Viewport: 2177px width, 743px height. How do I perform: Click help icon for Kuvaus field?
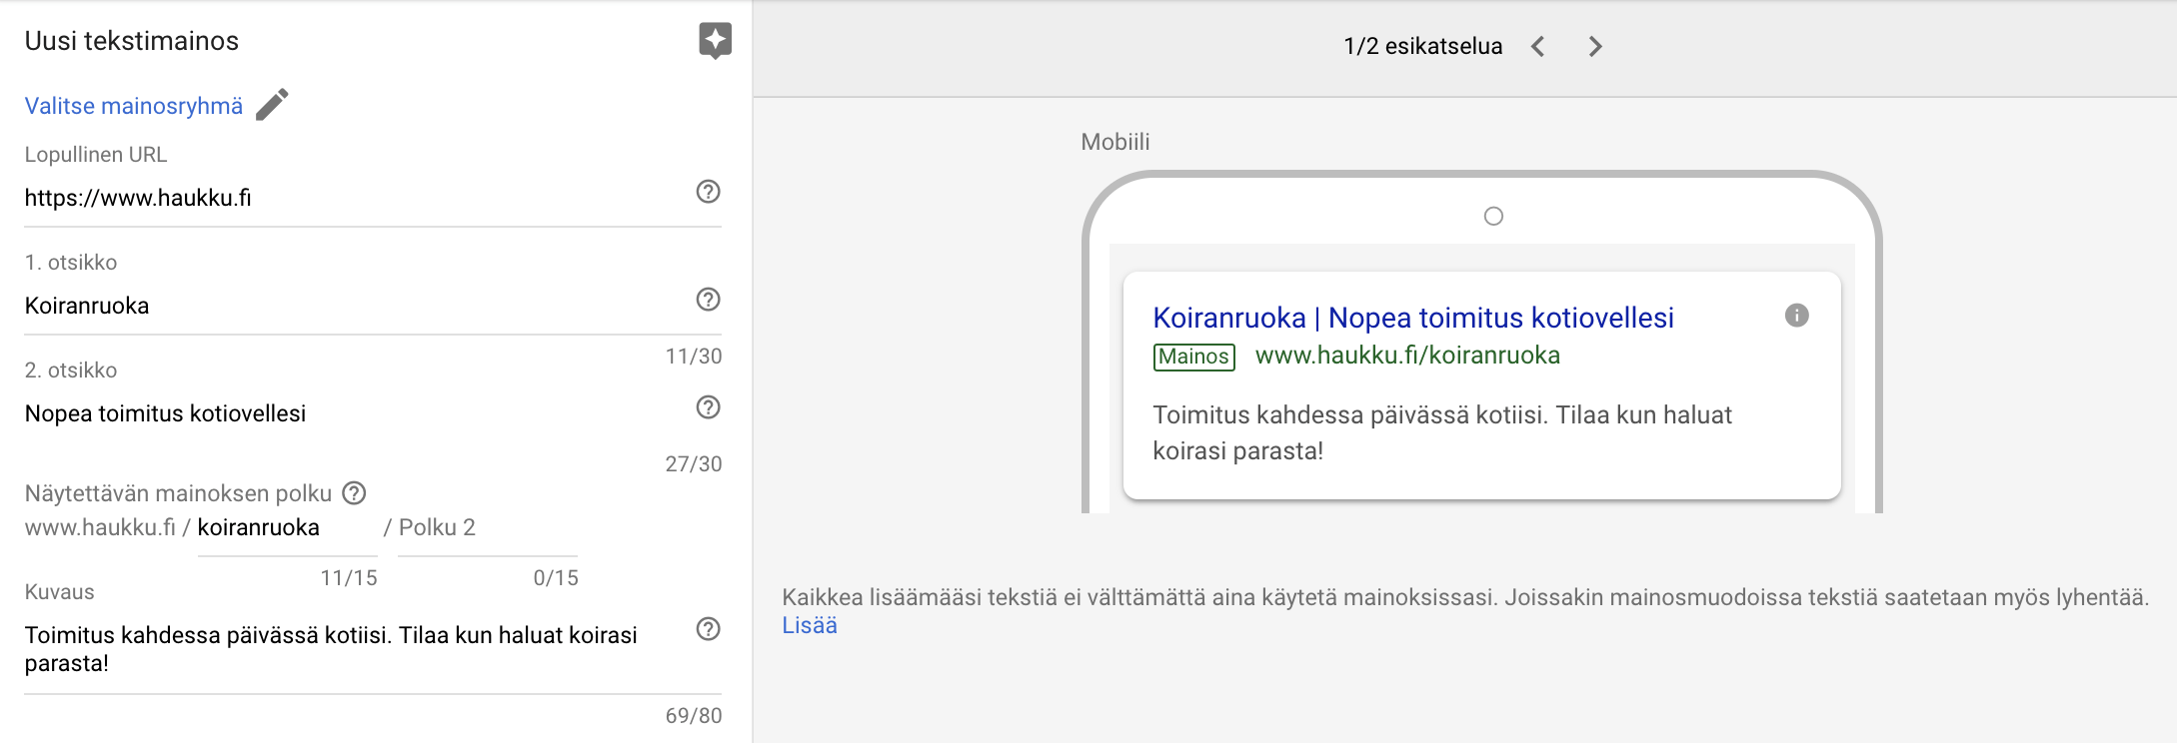(708, 629)
